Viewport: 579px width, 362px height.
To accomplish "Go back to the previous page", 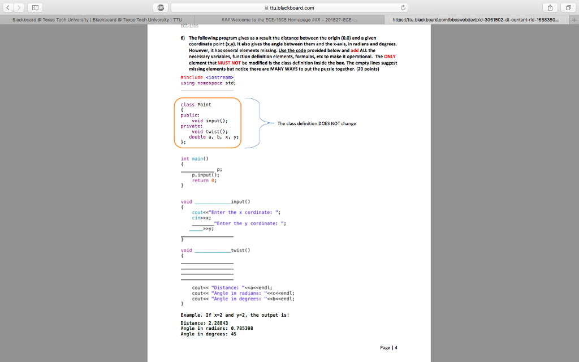I will click(7, 7).
